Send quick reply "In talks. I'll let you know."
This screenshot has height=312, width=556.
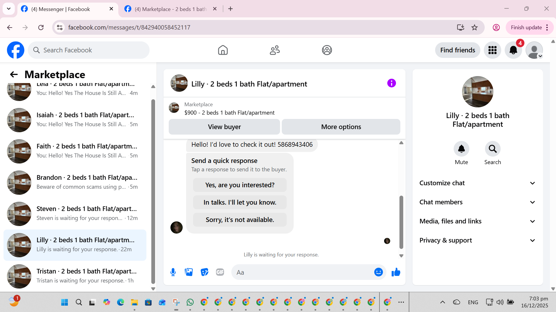click(240, 202)
